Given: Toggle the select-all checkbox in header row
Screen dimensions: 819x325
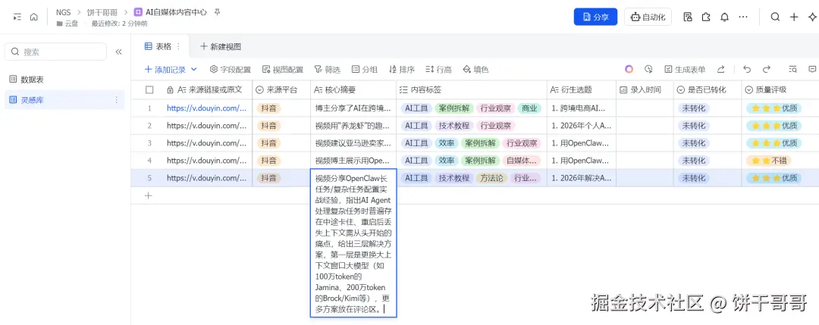Looking at the screenshot, I should click(x=149, y=89).
